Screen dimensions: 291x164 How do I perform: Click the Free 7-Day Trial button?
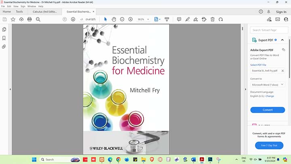tap(269, 145)
